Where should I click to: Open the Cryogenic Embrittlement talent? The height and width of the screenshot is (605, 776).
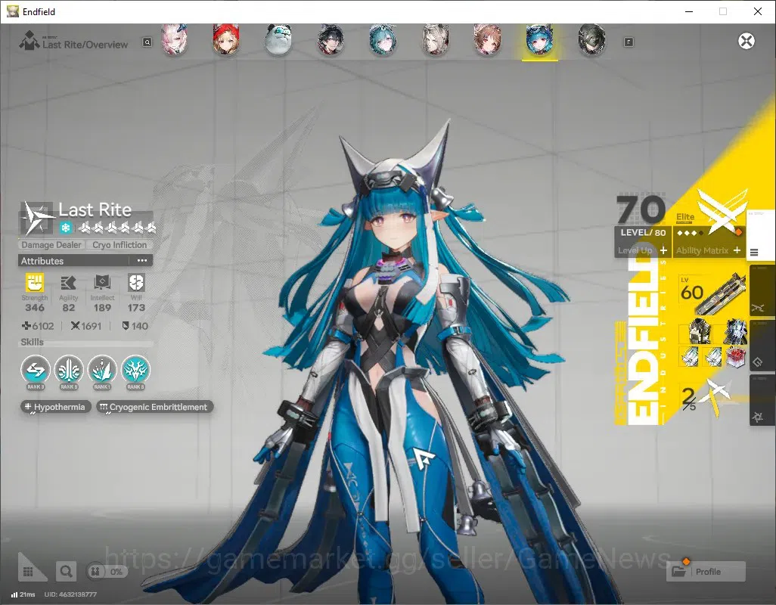154,407
